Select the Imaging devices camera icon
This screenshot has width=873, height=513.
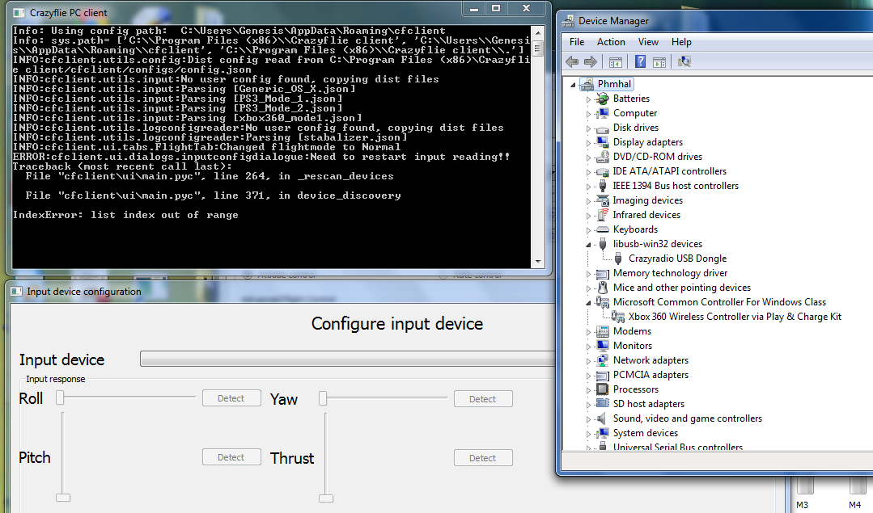(x=602, y=200)
